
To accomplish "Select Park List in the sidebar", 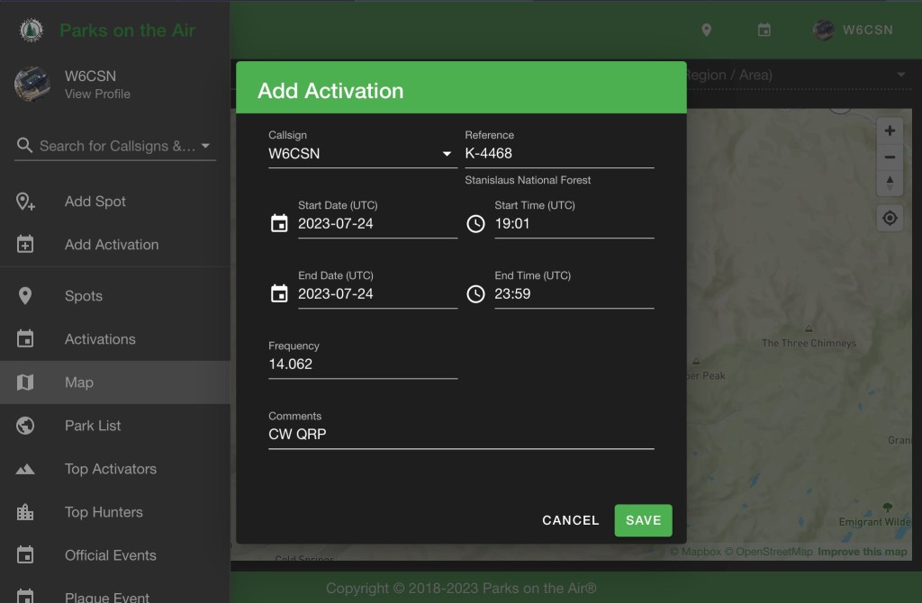I will pos(93,426).
